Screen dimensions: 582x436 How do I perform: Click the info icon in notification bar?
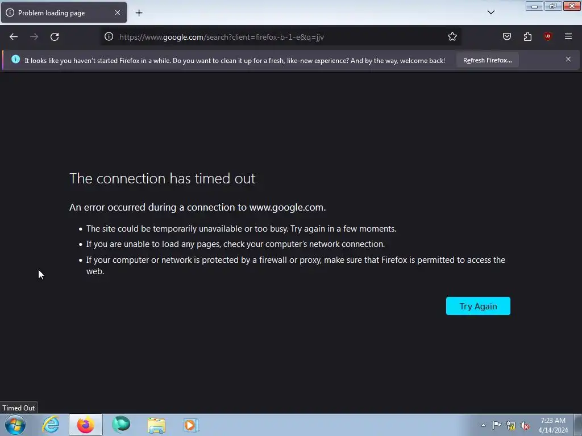coord(15,59)
